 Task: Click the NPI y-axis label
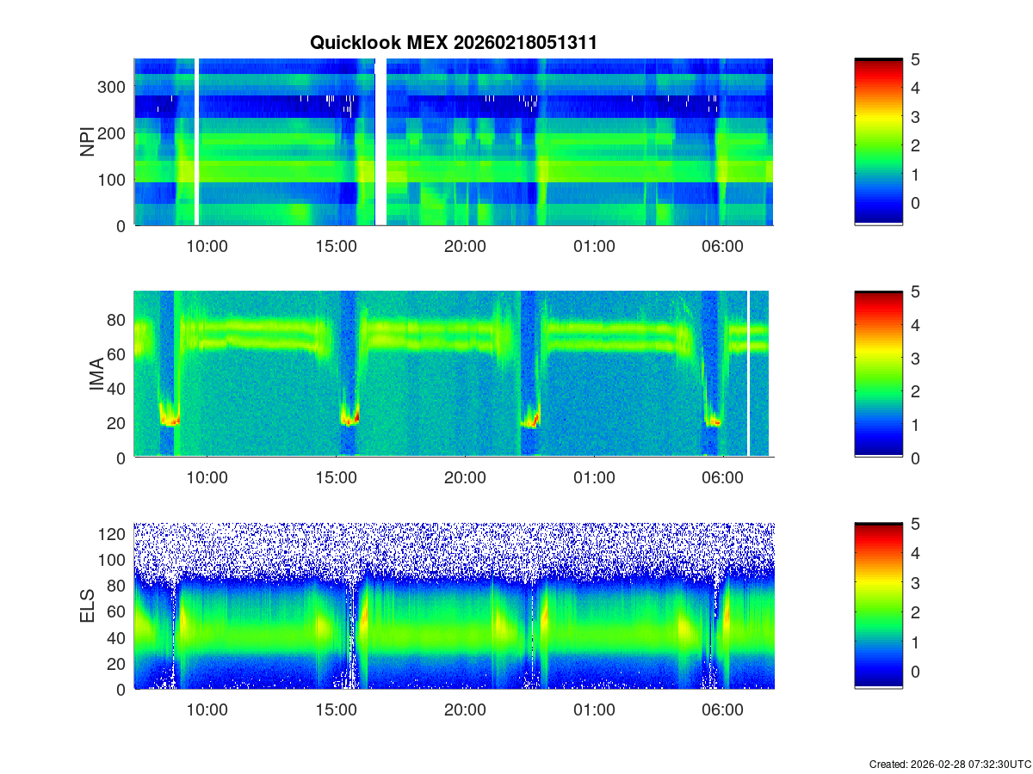pos(87,142)
